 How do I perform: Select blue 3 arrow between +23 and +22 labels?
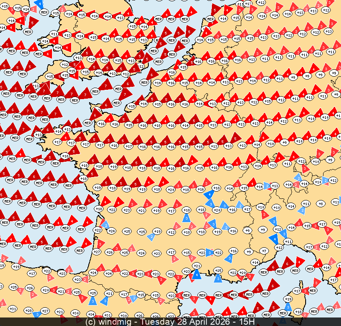[x=209, y=252]
